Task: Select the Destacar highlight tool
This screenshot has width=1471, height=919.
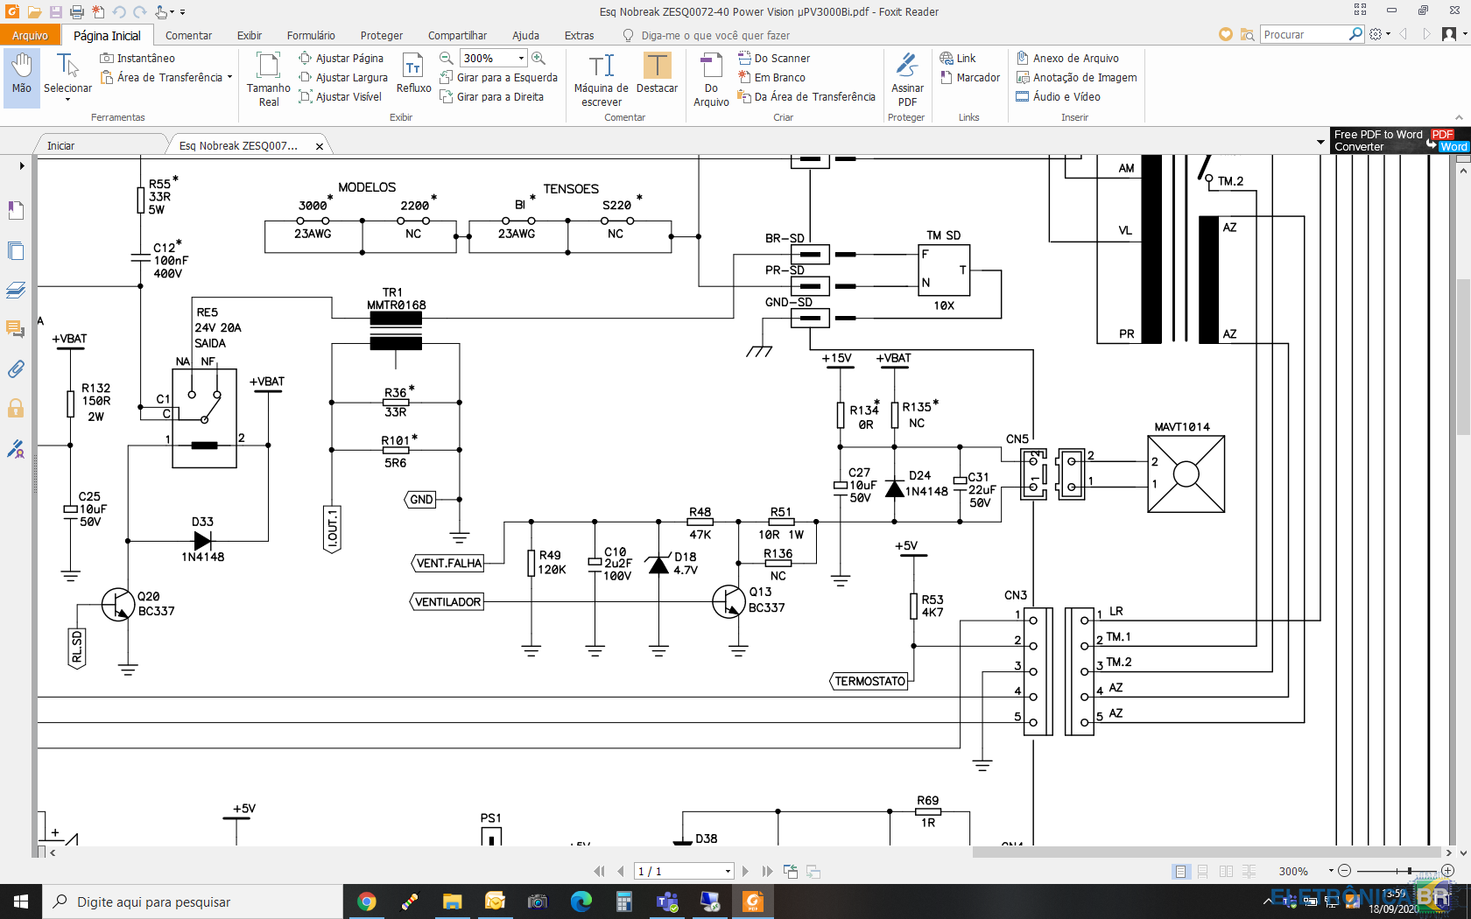Action: pyautogui.click(x=657, y=74)
